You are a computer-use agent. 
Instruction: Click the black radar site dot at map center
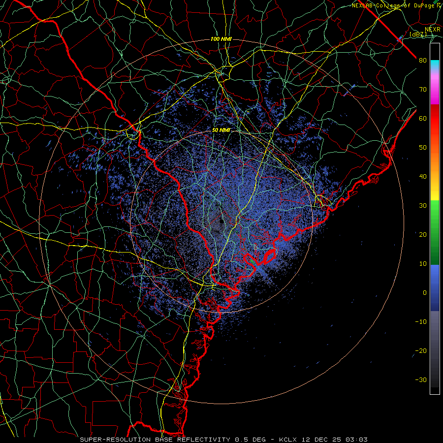tap(221, 221)
